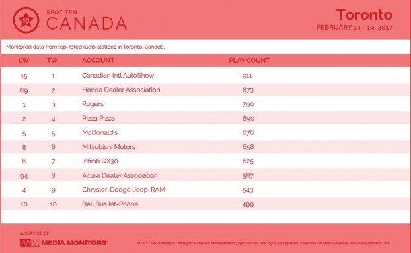This screenshot has width=411, height=253.
Task: Click the MEDIA MONITORS brand text
Action: [75, 243]
